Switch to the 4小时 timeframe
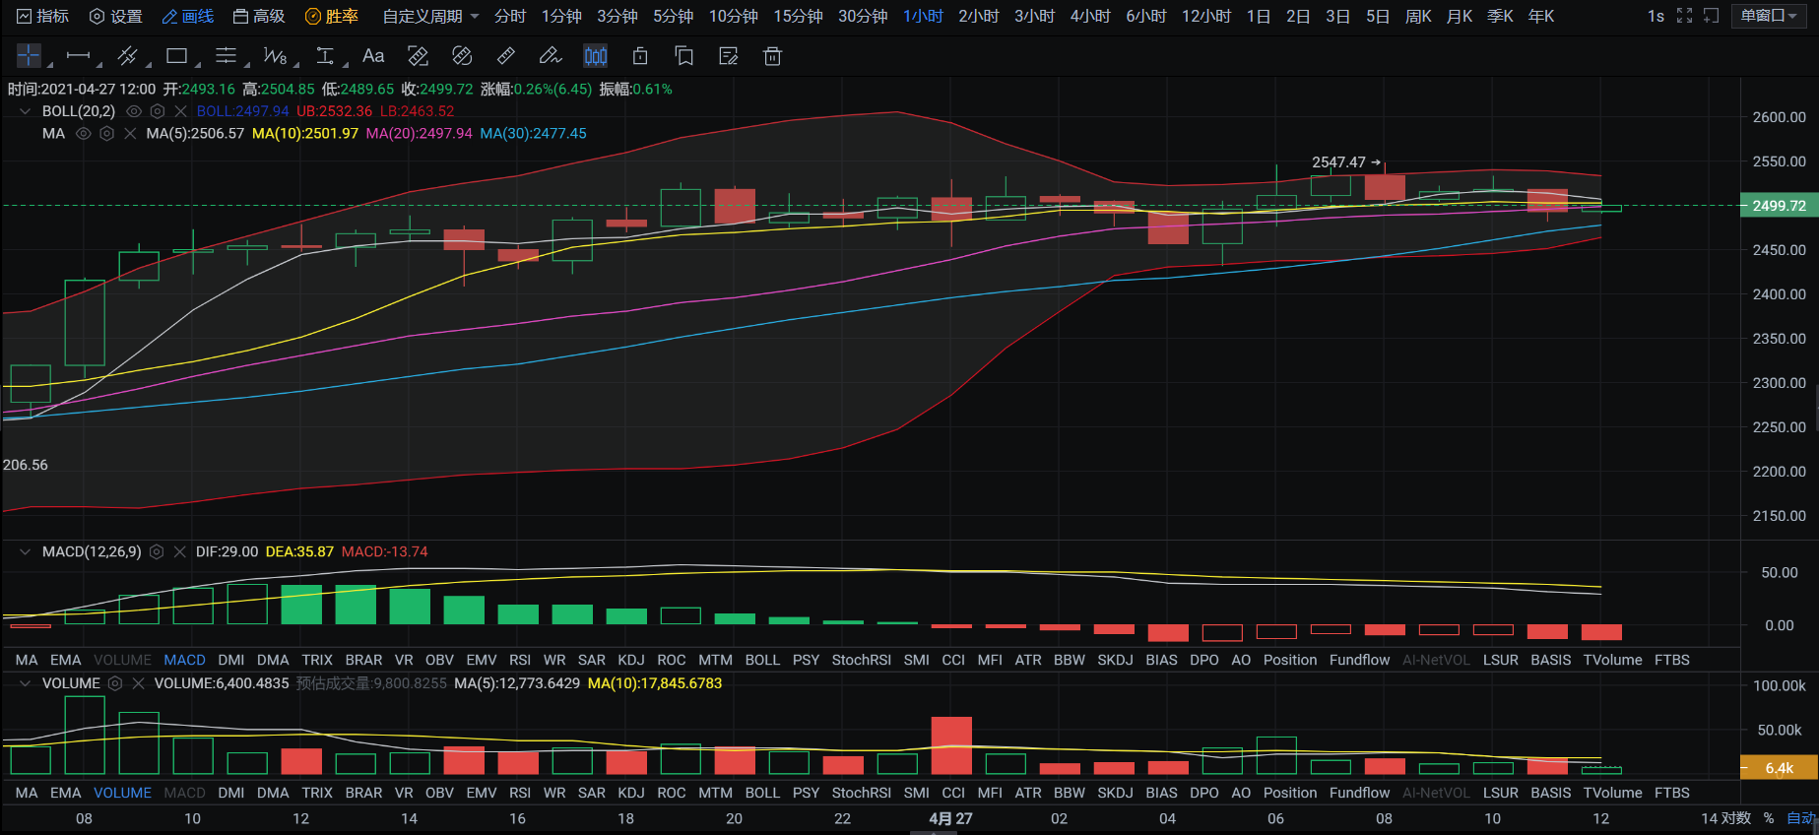Screen dimensions: 1819x835 [x=1089, y=16]
